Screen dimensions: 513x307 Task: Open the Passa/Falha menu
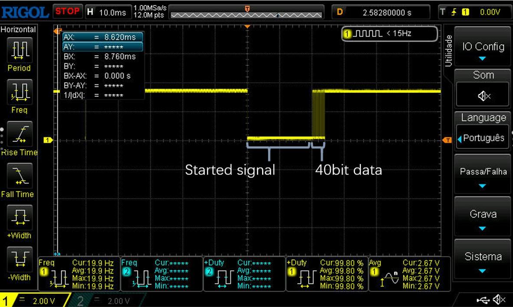[x=483, y=174]
